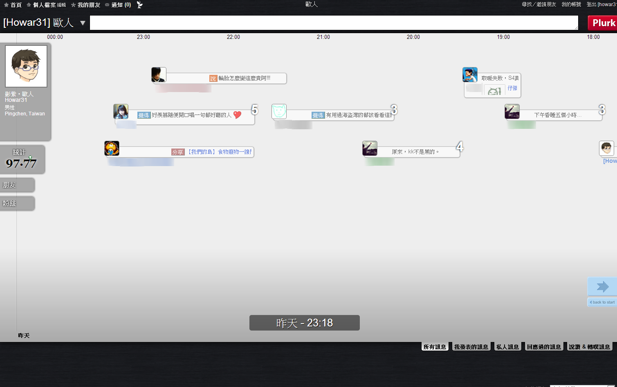Switch to 我發表的訊息 tab

coord(471,347)
